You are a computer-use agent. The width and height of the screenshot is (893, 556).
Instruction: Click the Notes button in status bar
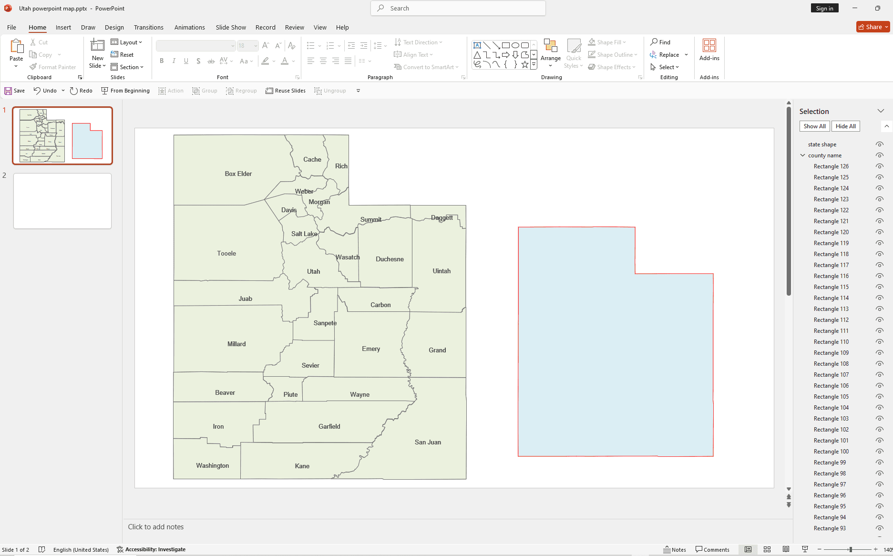click(675, 549)
